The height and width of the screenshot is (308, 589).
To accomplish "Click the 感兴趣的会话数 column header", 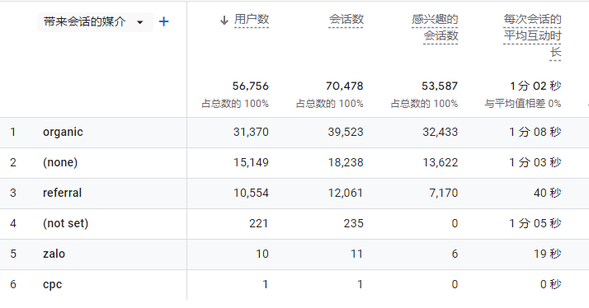I will coord(435,27).
